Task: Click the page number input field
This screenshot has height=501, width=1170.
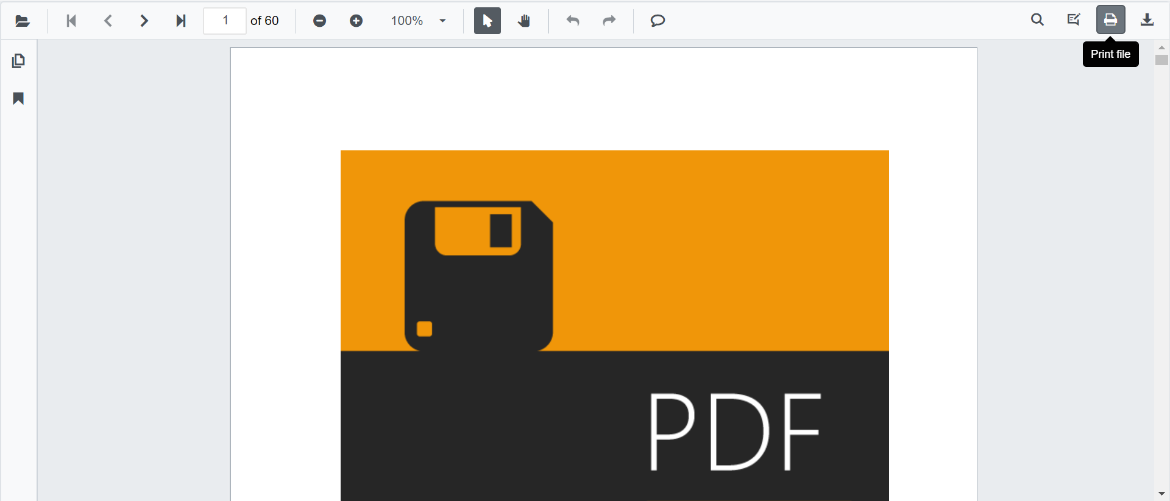Action: pyautogui.click(x=225, y=21)
